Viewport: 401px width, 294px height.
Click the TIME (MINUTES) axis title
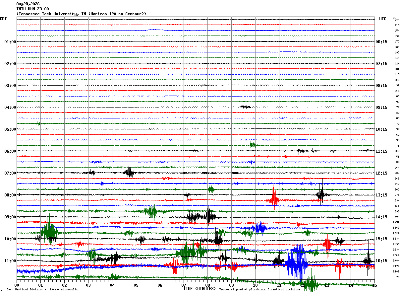coord(200,289)
